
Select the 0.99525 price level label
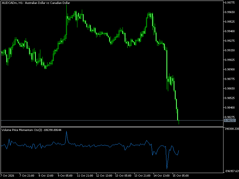click(x=230, y=21)
